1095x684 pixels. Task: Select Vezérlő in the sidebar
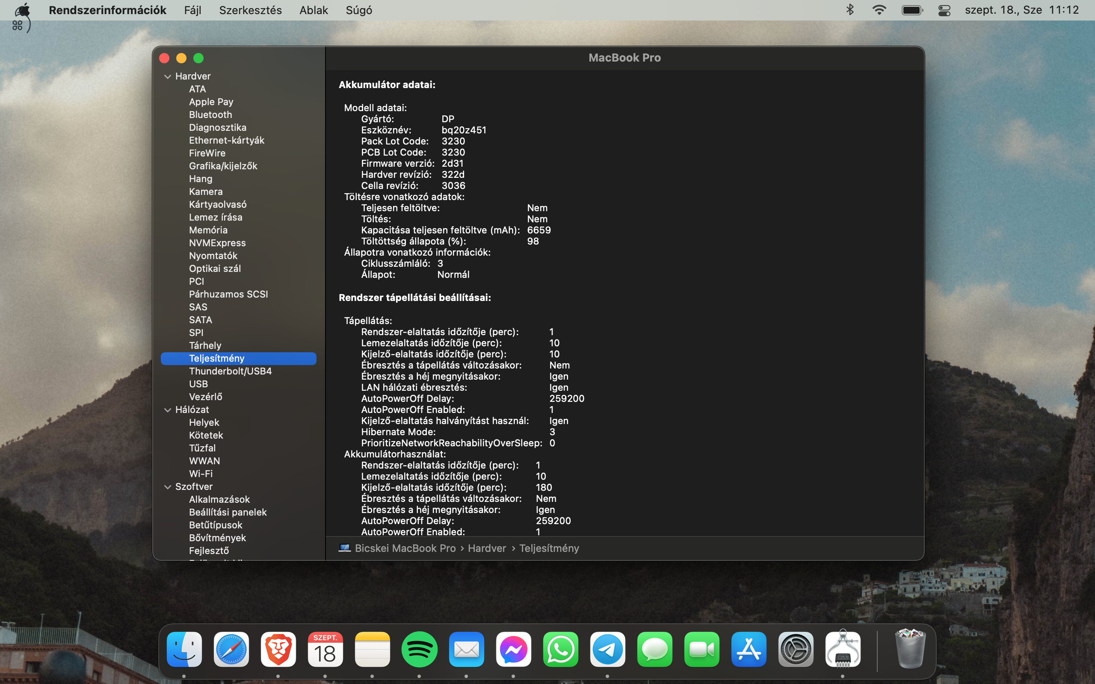pyautogui.click(x=205, y=397)
